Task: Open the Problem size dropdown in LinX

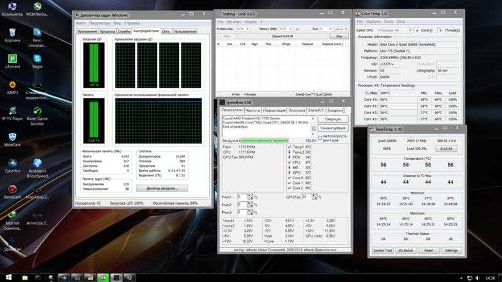Action: [242, 29]
